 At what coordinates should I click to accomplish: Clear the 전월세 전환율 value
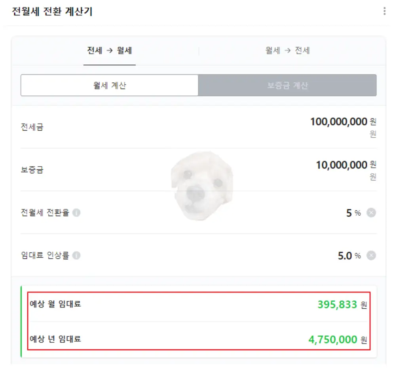[x=371, y=212]
